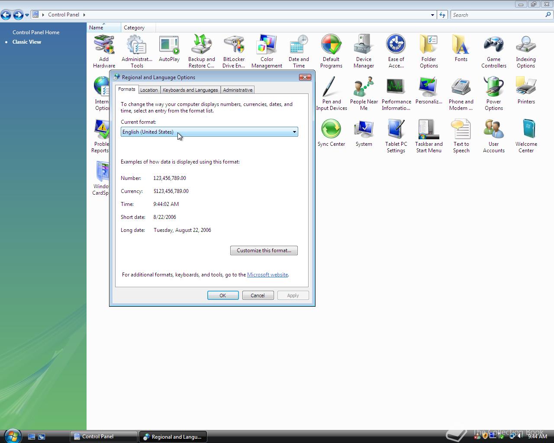Open the Fonts folder

(461, 48)
